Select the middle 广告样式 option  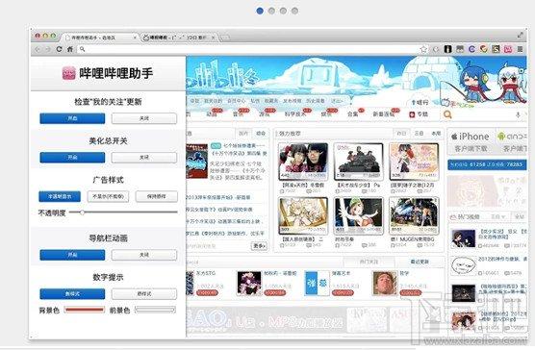click(108, 196)
